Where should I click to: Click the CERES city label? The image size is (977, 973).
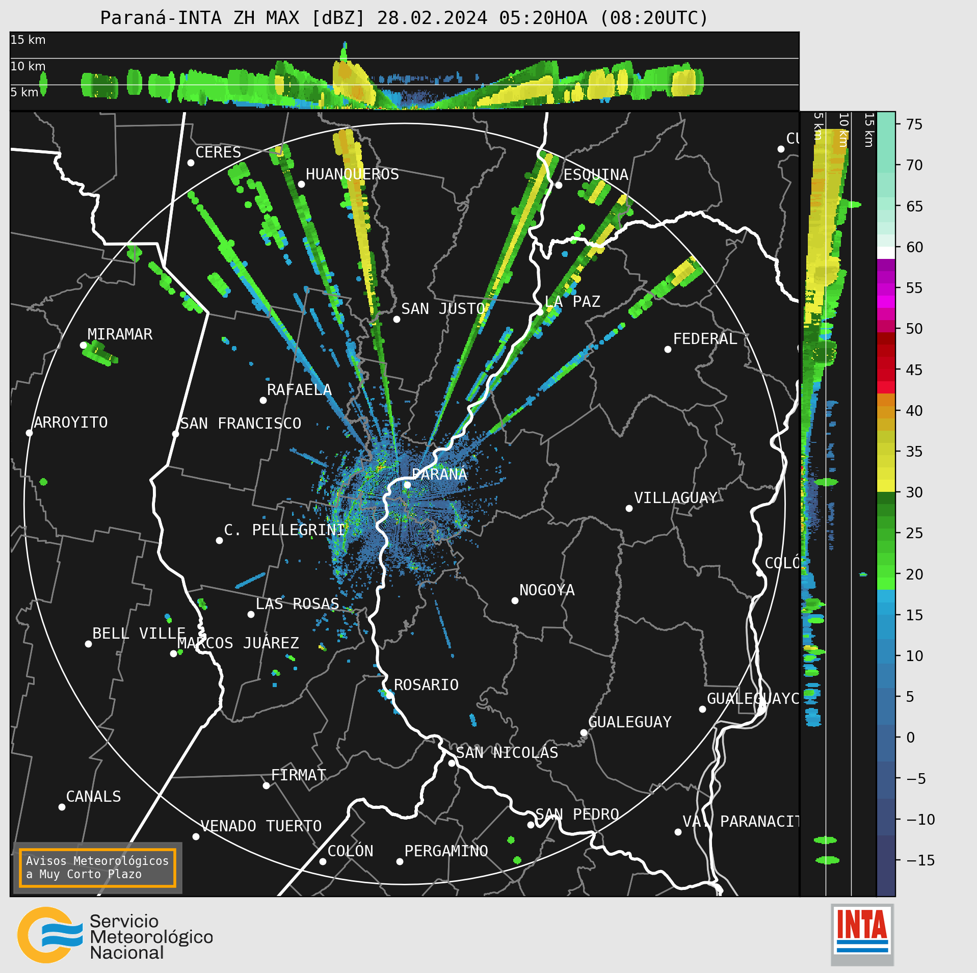(218, 152)
